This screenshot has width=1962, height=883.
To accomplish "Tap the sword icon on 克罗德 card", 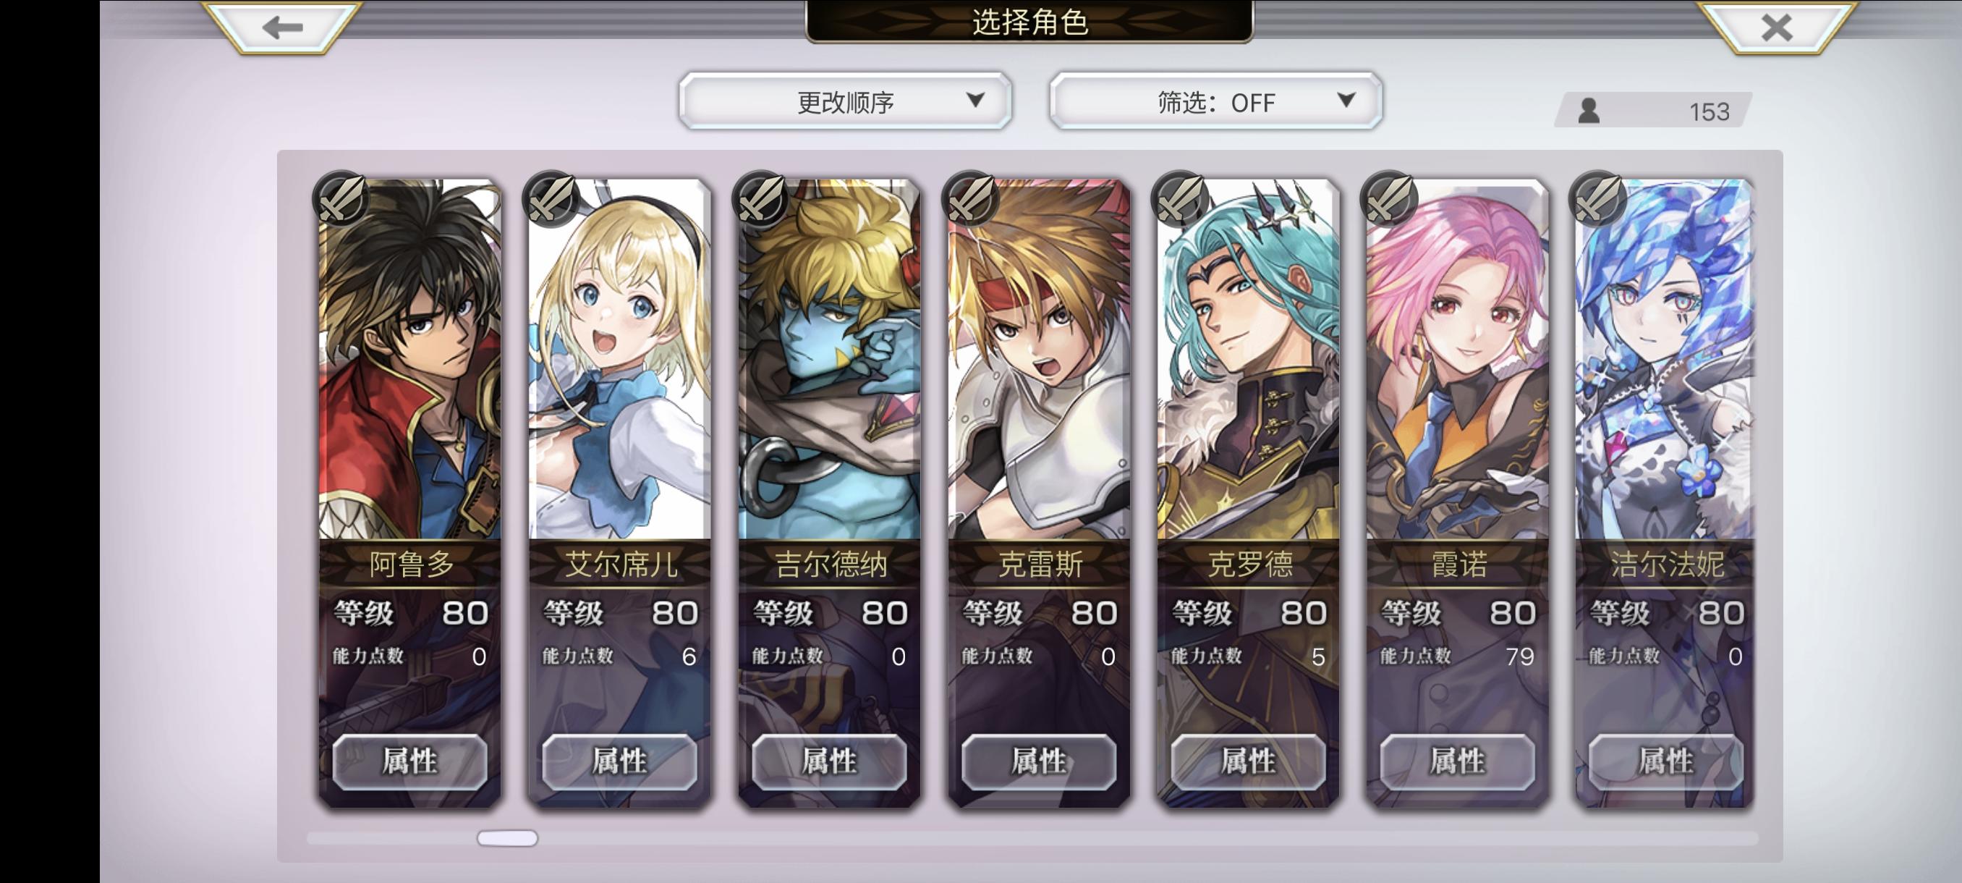I will (x=1180, y=200).
